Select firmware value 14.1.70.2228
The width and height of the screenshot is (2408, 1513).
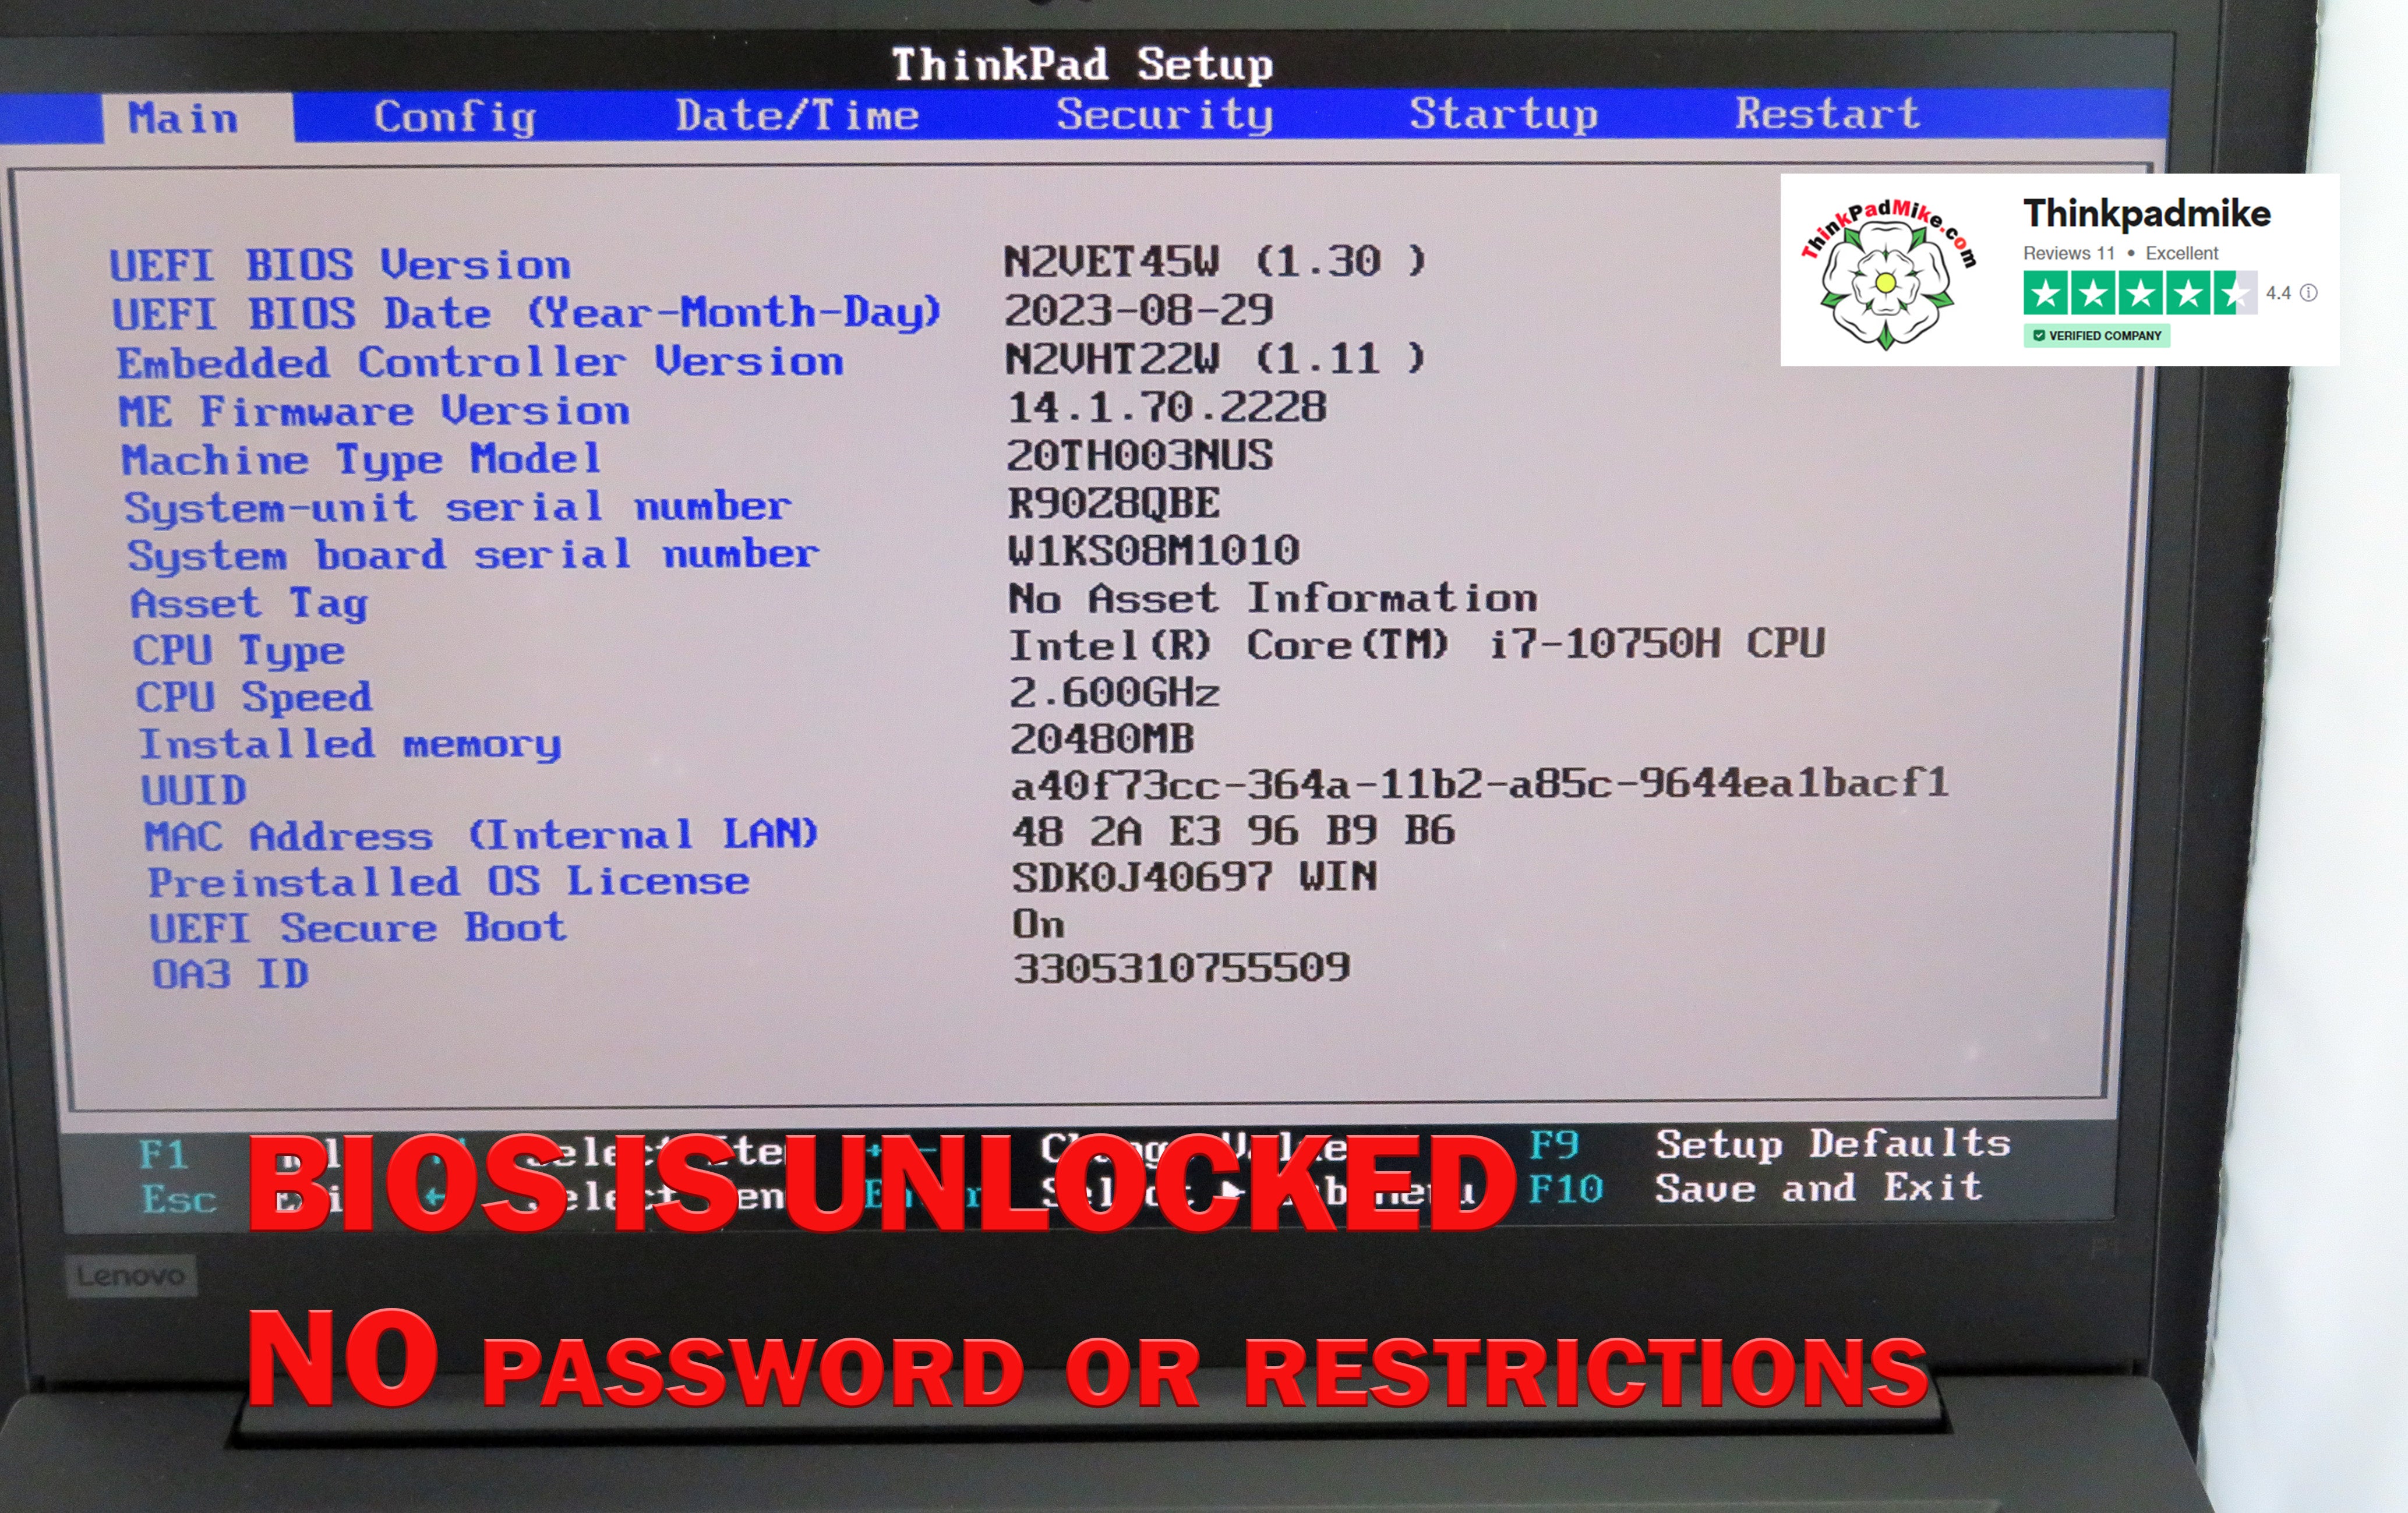click(1167, 407)
